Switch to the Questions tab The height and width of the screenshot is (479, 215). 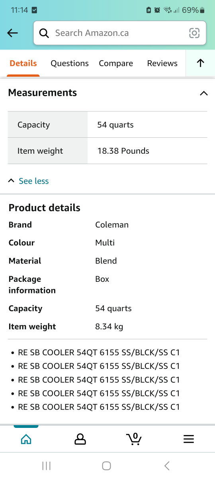tap(70, 63)
